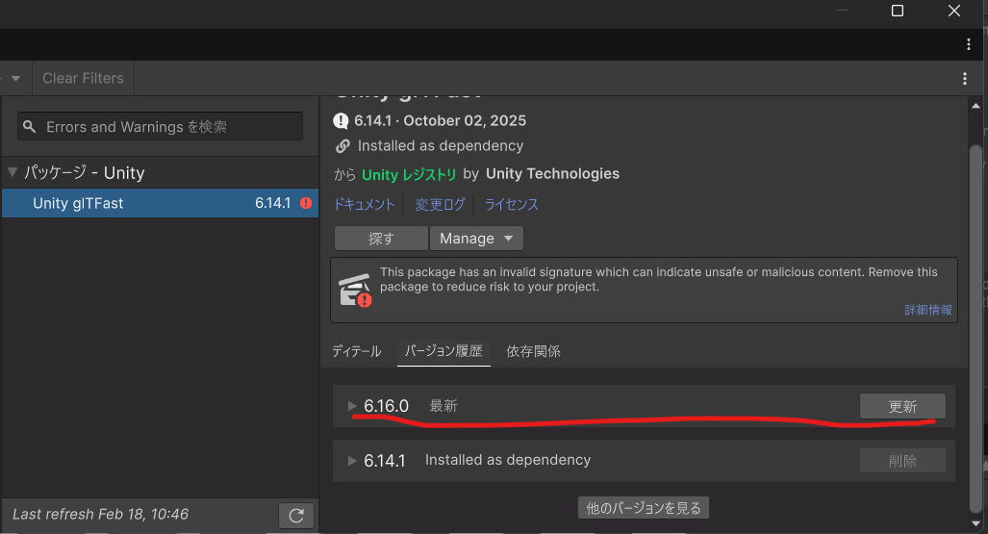Screen dimensions: 988x534
Task: Click the invalid signature package icon
Action: (355, 290)
